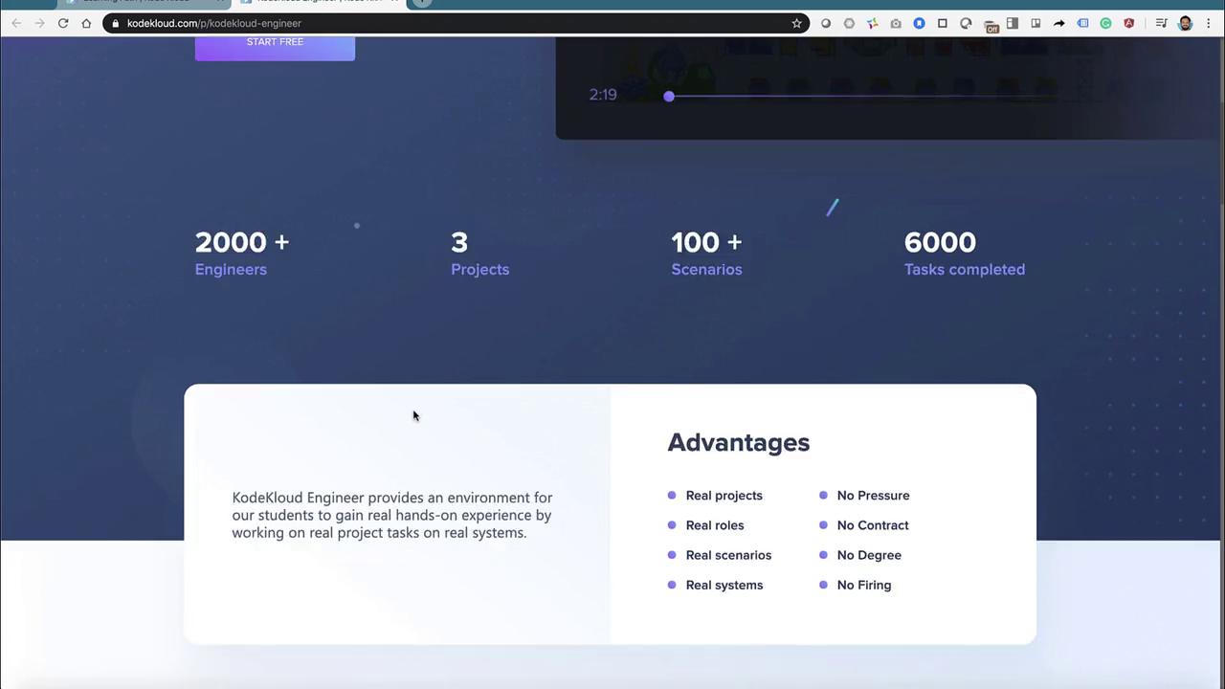Viewport: 1225px width, 689px height.
Task: Click the KodeKloud Engineer description paragraph
Action: click(392, 515)
